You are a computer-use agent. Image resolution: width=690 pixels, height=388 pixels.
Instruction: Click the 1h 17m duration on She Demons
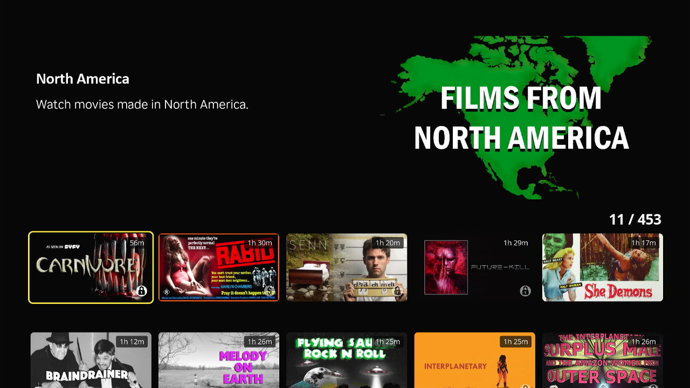click(644, 243)
